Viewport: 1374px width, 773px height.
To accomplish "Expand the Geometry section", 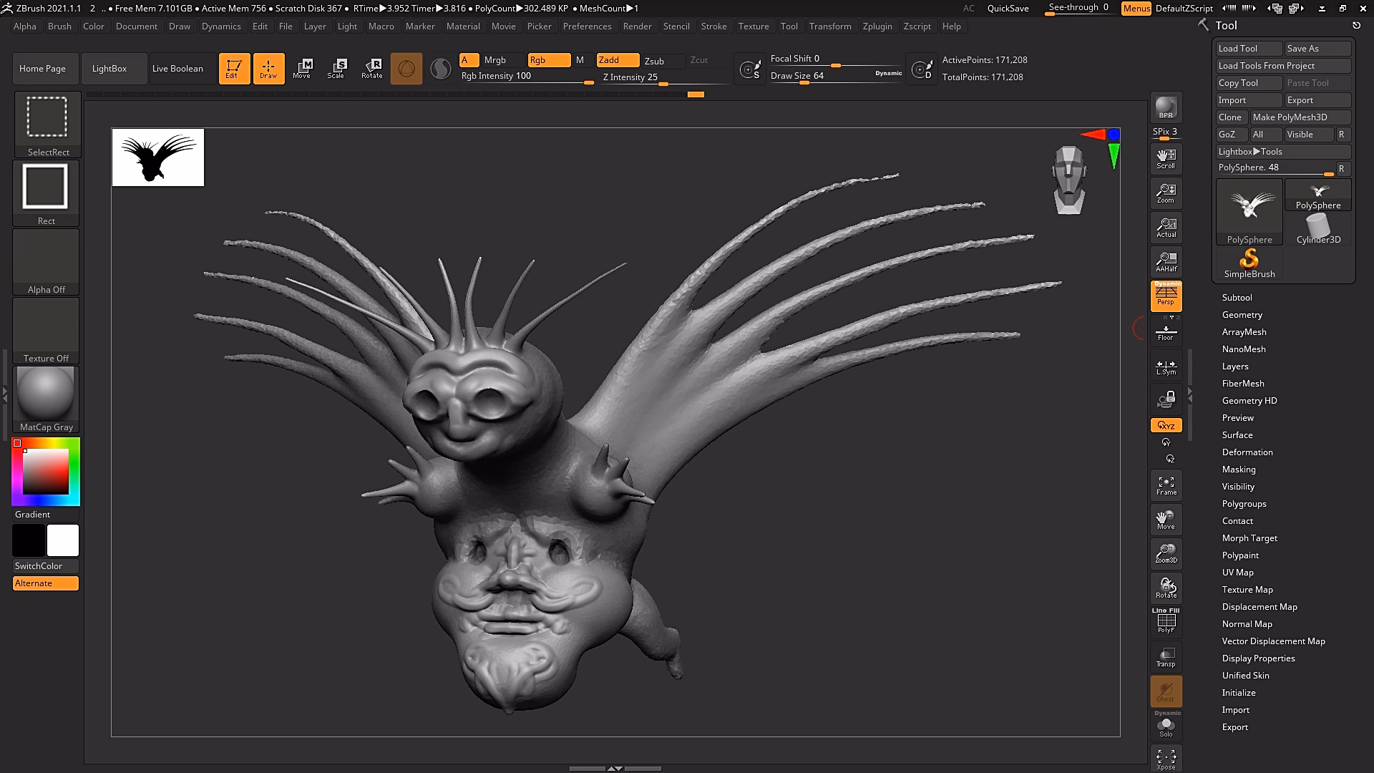I will [x=1242, y=315].
